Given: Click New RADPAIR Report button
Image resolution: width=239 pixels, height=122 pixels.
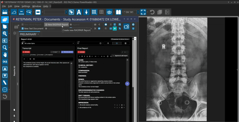Looking at the screenshot, I should [57, 25].
